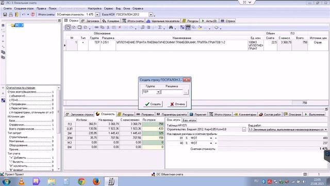This screenshot has width=330, height=186.
Task: Open the Настройка menu
Action: pos(94,8)
